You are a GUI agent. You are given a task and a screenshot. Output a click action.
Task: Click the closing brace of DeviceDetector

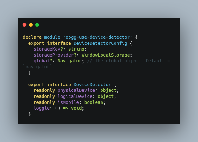click(30, 114)
